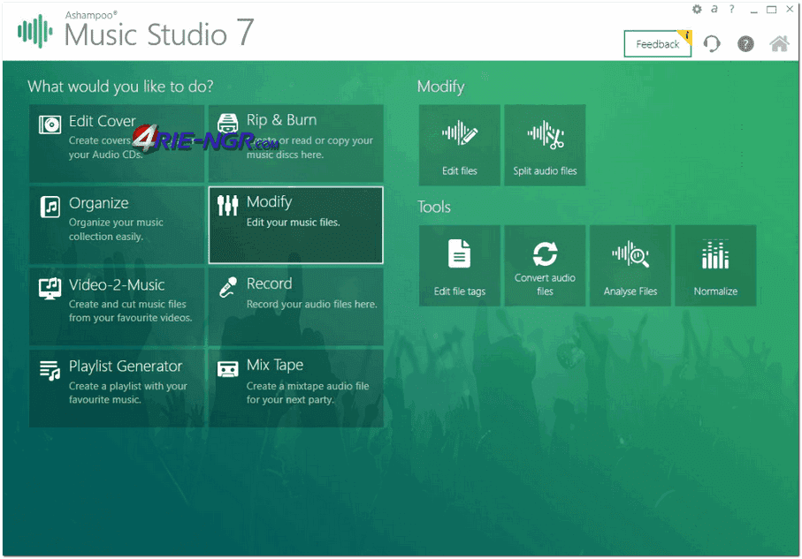Open the Video-2-Music tile
Screen dimensions: 802x559
[117, 306]
